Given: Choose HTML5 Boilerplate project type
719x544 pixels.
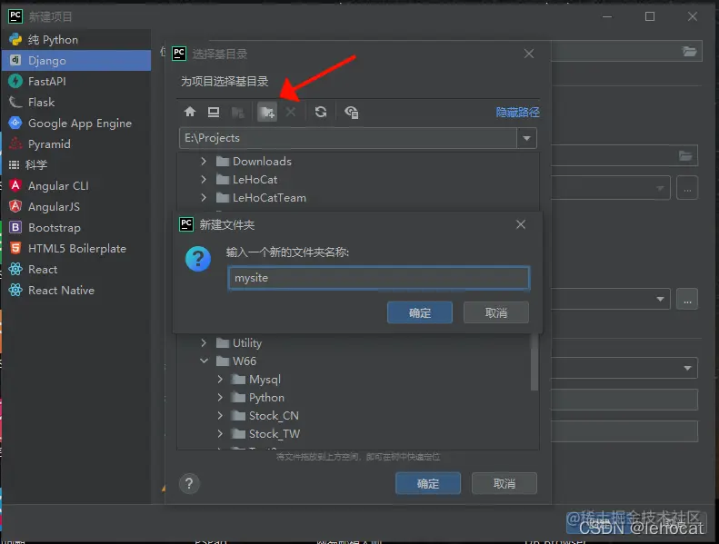Looking at the screenshot, I should 76,249.
